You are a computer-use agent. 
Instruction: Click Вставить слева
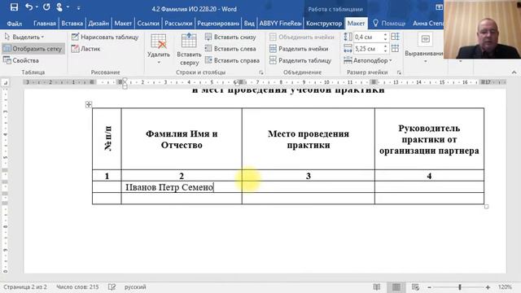[x=230, y=49]
